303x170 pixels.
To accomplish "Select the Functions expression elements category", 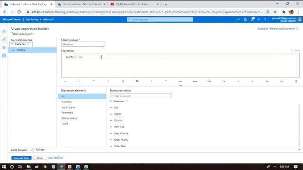I will (x=66, y=102).
